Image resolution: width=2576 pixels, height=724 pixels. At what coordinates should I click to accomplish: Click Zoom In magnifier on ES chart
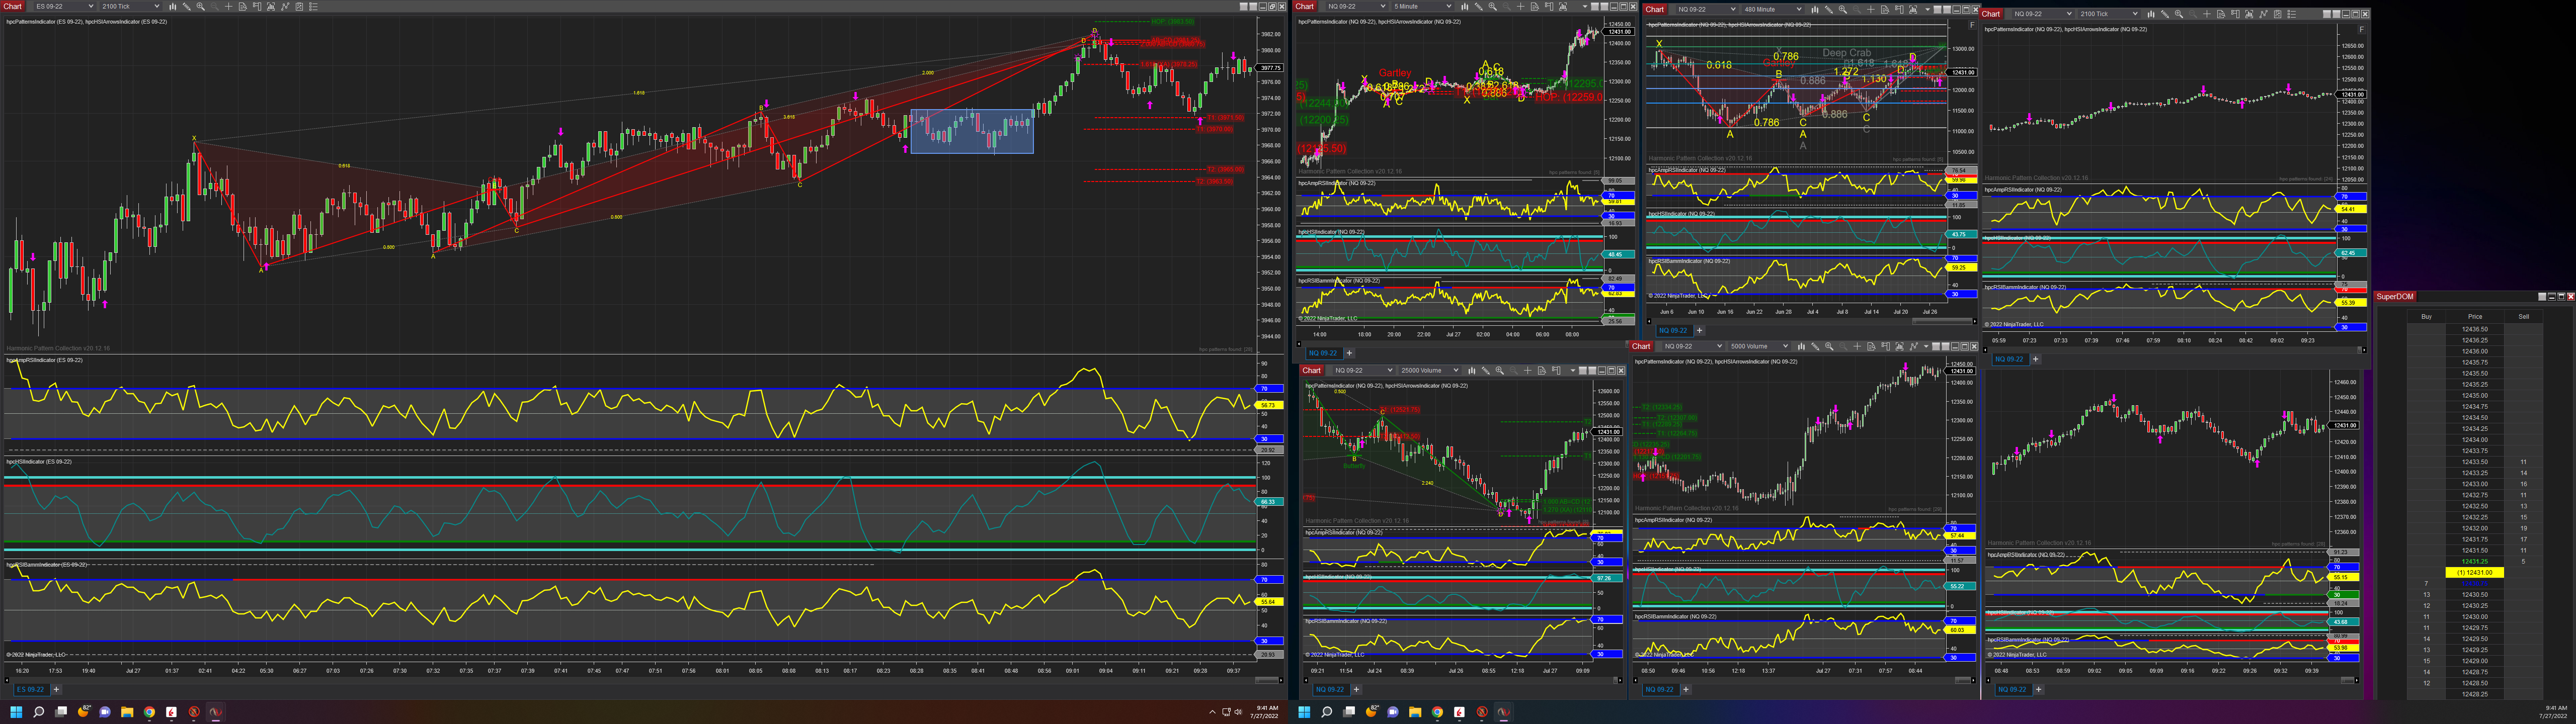point(201,6)
